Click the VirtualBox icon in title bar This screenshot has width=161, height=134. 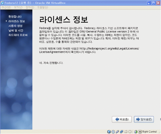(x=2, y=3)
